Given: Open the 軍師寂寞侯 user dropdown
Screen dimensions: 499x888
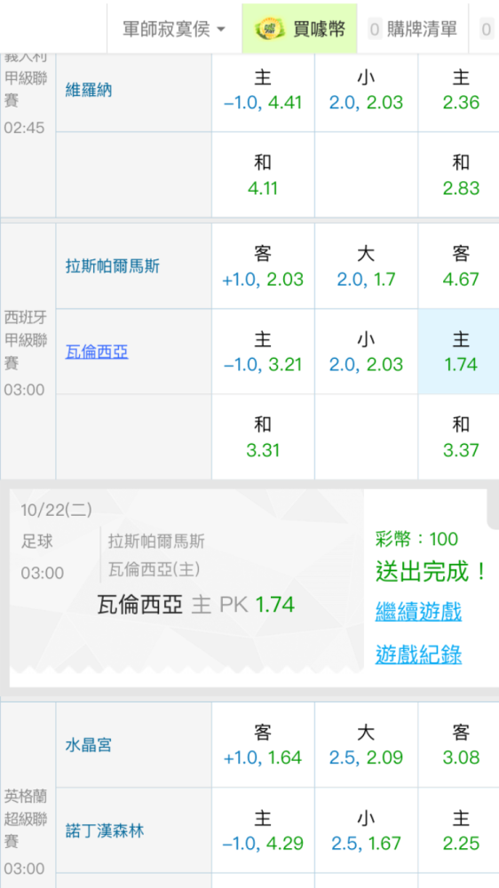Looking at the screenshot, I should [174, 28].
